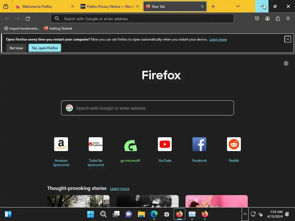Open new tab personalize gear icon
Image resolution: width=295 pixels, height=221 pixels.
tap(286, 63)
